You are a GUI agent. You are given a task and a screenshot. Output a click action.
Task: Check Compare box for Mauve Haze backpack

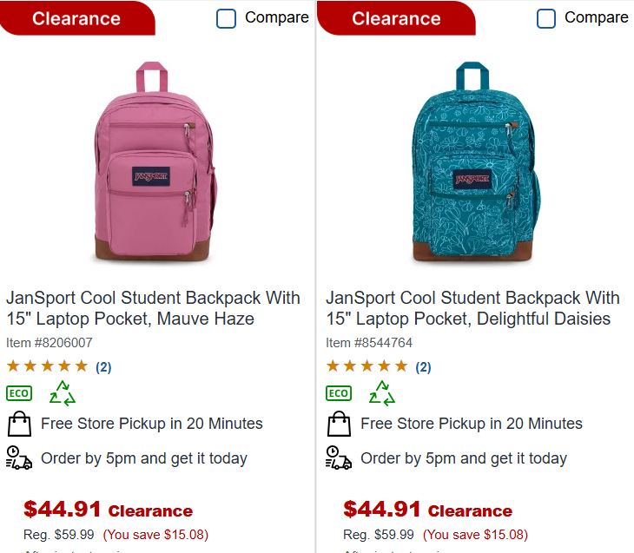pyautogui.click(x=226, y=18)
